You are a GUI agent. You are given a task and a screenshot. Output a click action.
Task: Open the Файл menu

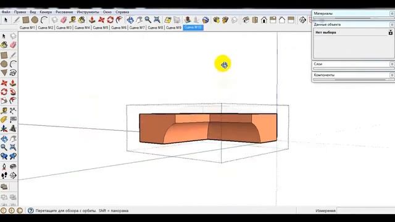click(x=6, y=12)
